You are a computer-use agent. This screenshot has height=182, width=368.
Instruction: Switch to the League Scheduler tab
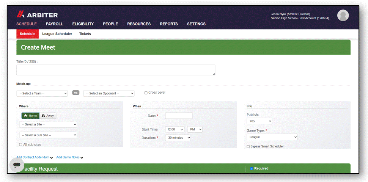[x=57, y=34]
